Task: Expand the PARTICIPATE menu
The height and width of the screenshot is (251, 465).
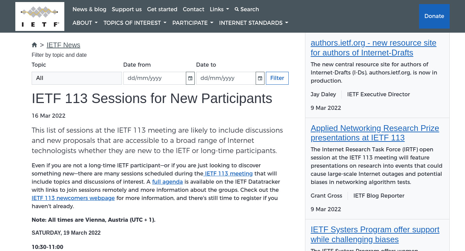Action: click(193, 23)
